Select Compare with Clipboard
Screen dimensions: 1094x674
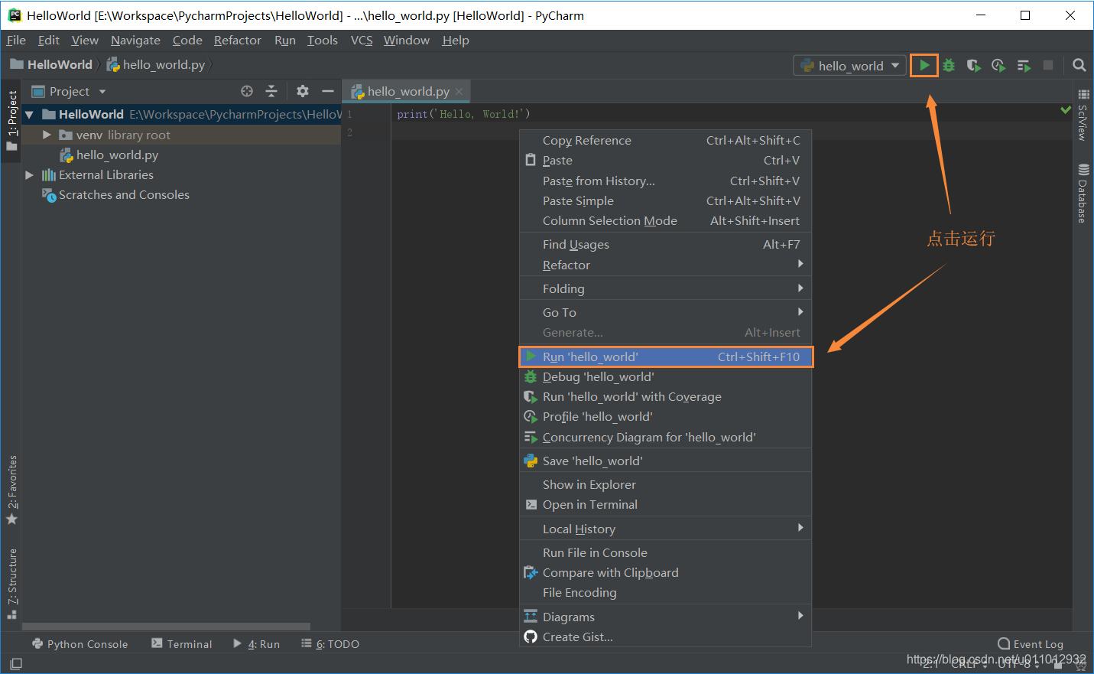(x=665, y=572)
